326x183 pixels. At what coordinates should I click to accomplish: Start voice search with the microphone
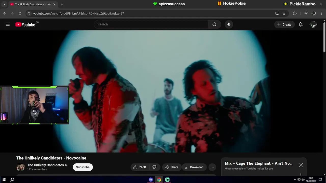pos(229,24)
